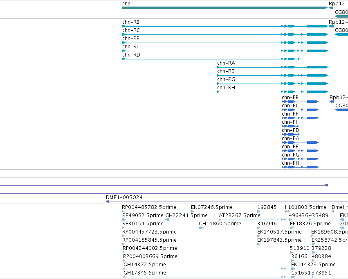Image resolution: width=348 pixels, height=279 pixels.
Task: Click the chn-PI protein label
Action: click(290, 122)
